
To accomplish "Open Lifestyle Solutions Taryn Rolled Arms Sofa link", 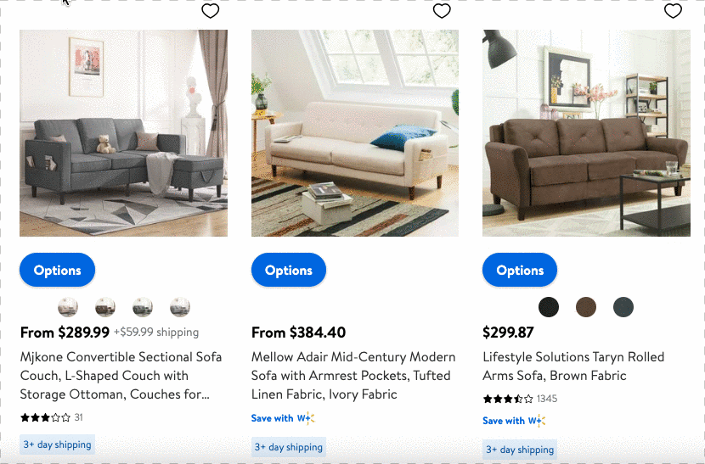I will [x=573, y=366].
